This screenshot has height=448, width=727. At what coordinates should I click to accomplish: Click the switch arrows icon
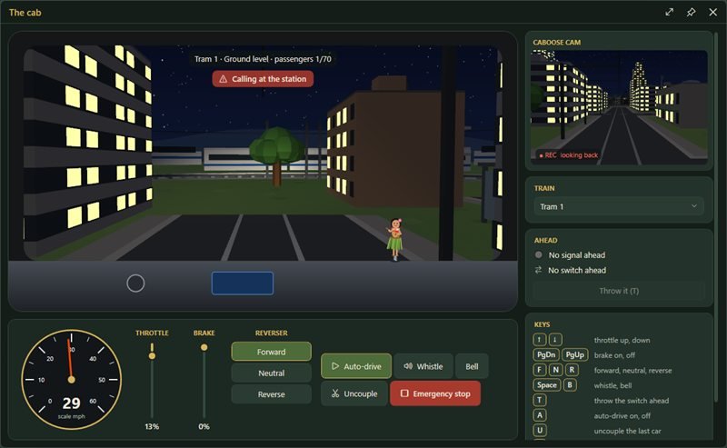click(x=538, y=270)
